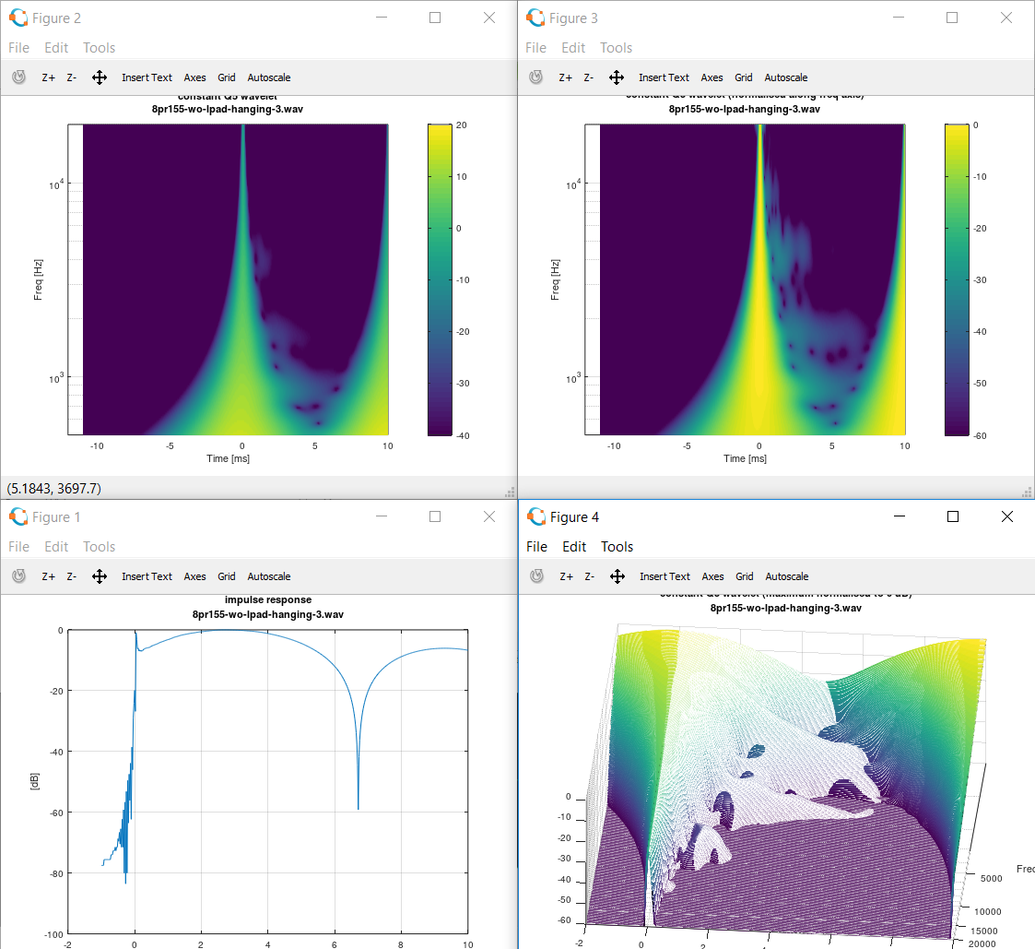The height and width of the screenshot is (949, 1035).
Task: Toggle Axes in Figure 3 toolbar
Action: (712, 77)
